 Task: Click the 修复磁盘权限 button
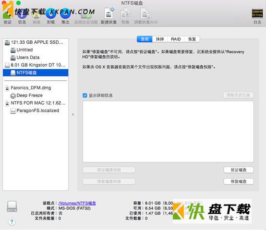109,182
